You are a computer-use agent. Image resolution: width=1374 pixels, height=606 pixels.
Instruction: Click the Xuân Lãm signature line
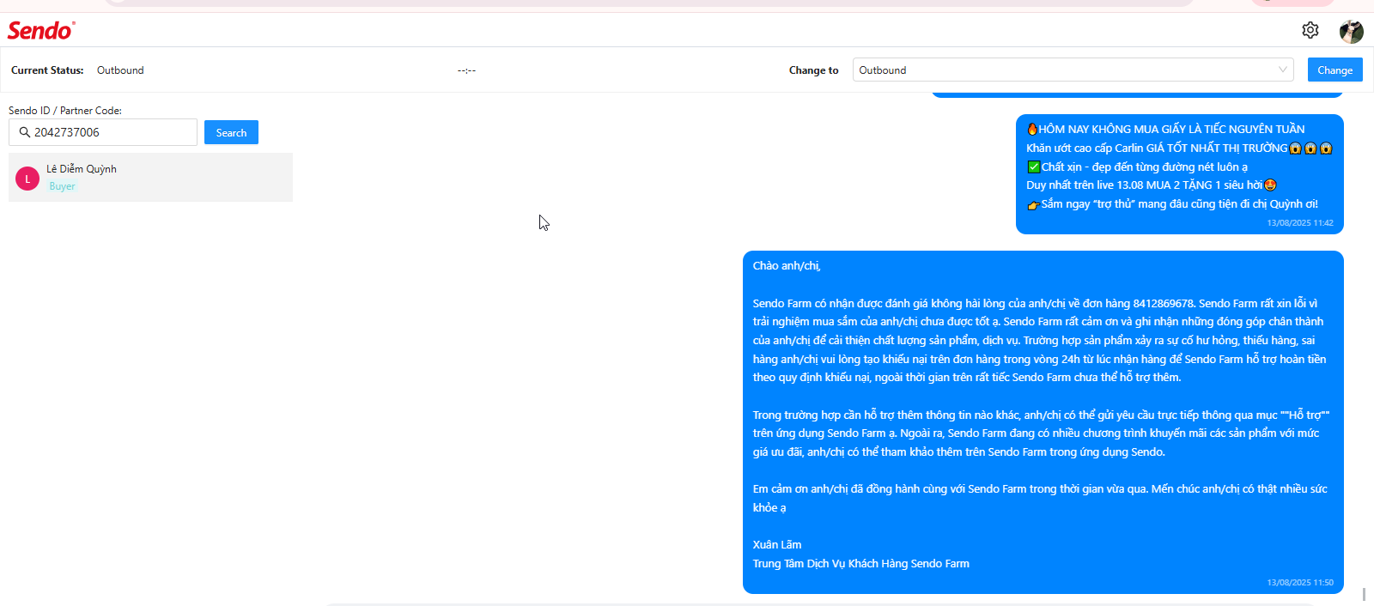pyautogui.click(x=777, y=545)
